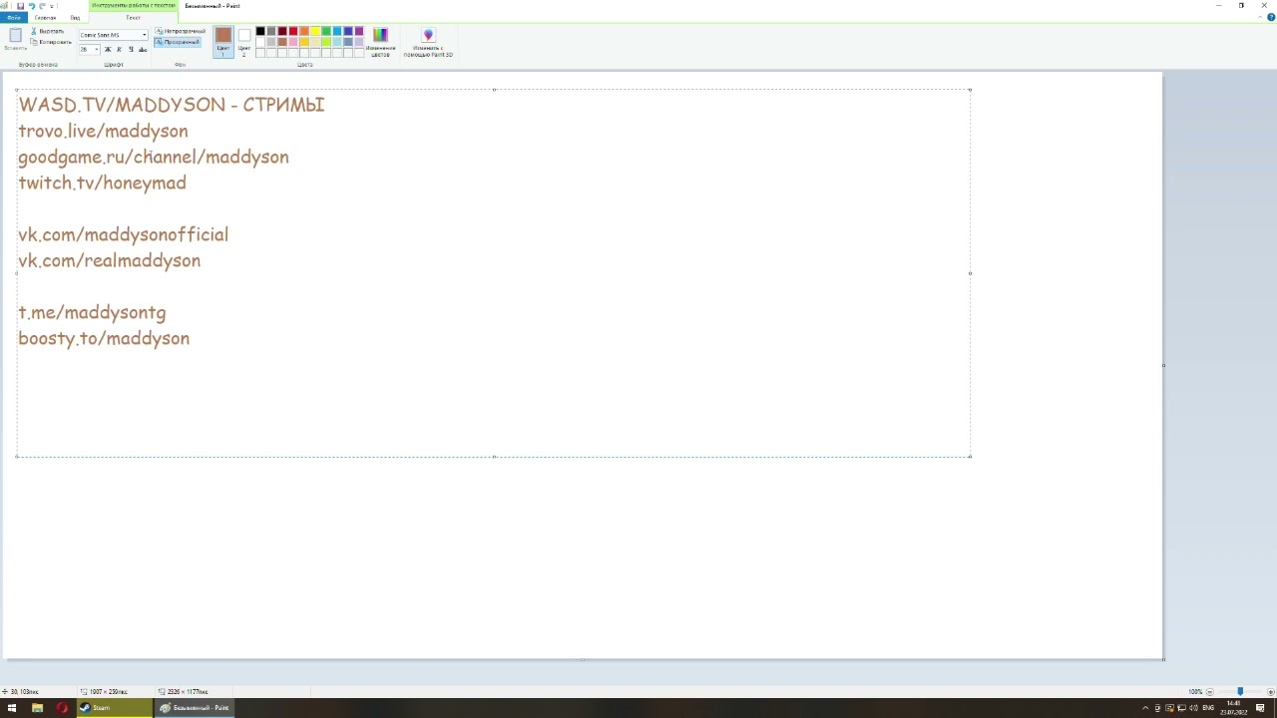The height and width of the screenshot is (718, 1277).
Task: Switch the ENG input language
Action: (x=1208, y=708)
